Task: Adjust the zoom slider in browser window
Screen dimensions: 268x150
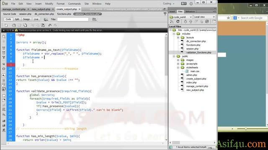Action: [x=246, y=129]
